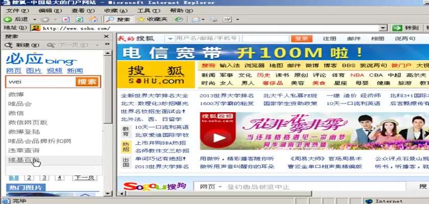The width and height of the screenshot is (429, 204).
Task: Open the 文件(F) menu
Action: (17, 11)
